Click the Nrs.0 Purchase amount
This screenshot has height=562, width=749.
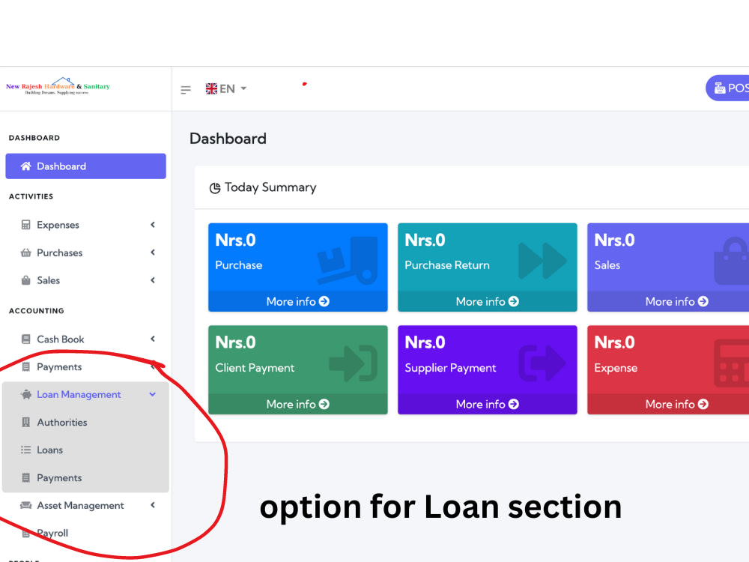(235, 240)
